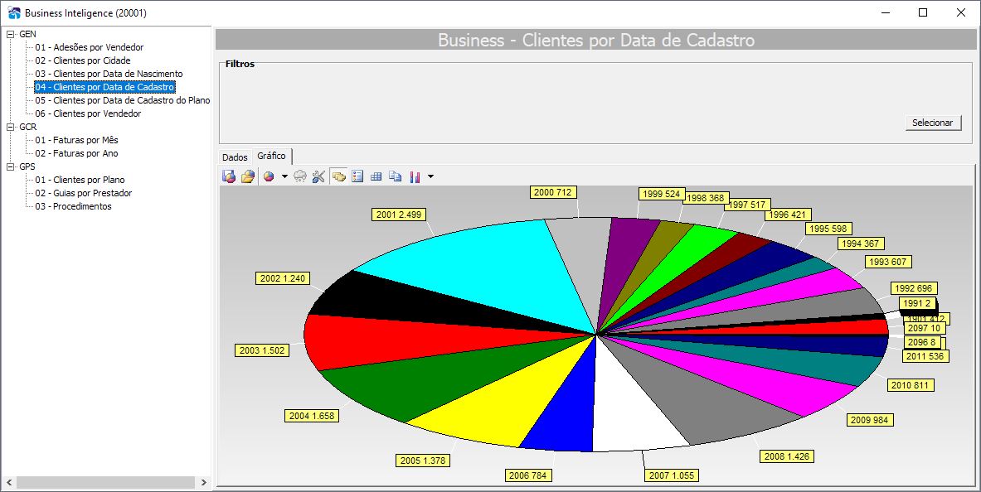
Task: Maximize the Business Inteligence window
Action: (x=923, y=12)
